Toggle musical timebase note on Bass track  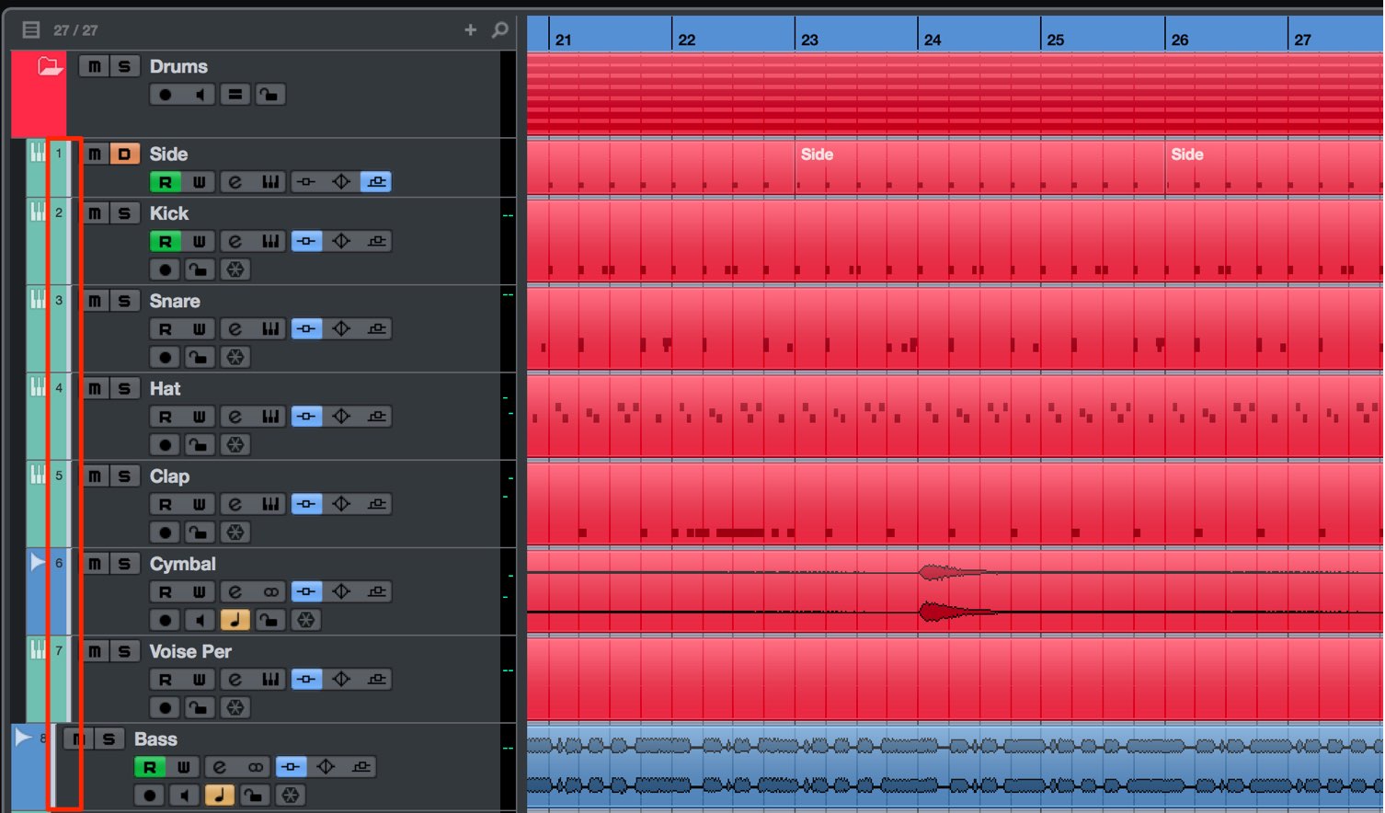pos(219,796)
